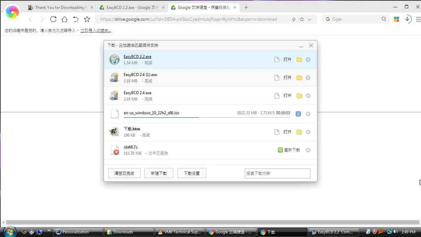The height and width of the screenshot is (237, 421).
Task: Click the undo closed tab icon
Action: click(76, 19)
